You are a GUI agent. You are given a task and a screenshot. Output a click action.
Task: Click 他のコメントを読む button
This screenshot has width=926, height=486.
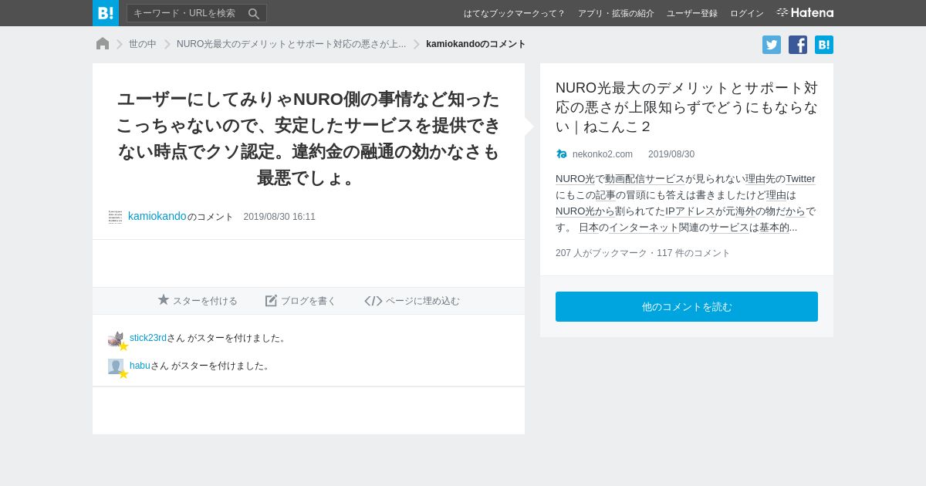point(687,306)
